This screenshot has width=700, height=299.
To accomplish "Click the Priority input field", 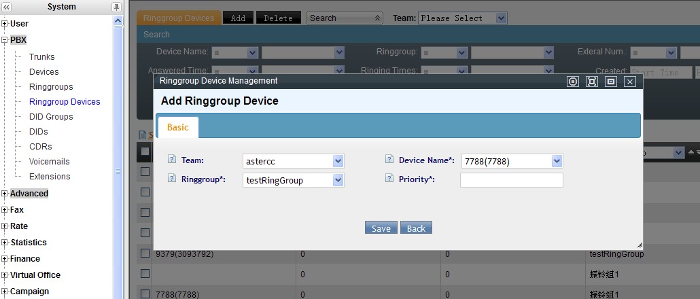I will click(x=511, y=180).
